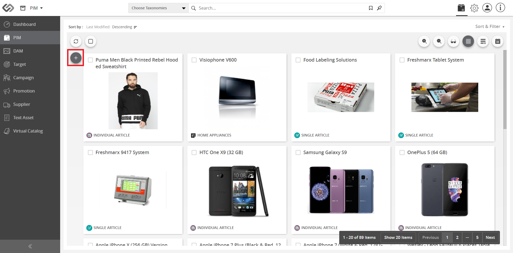Go to the Next page
Screen dimensions: 513x253
(x=490, y=237)
